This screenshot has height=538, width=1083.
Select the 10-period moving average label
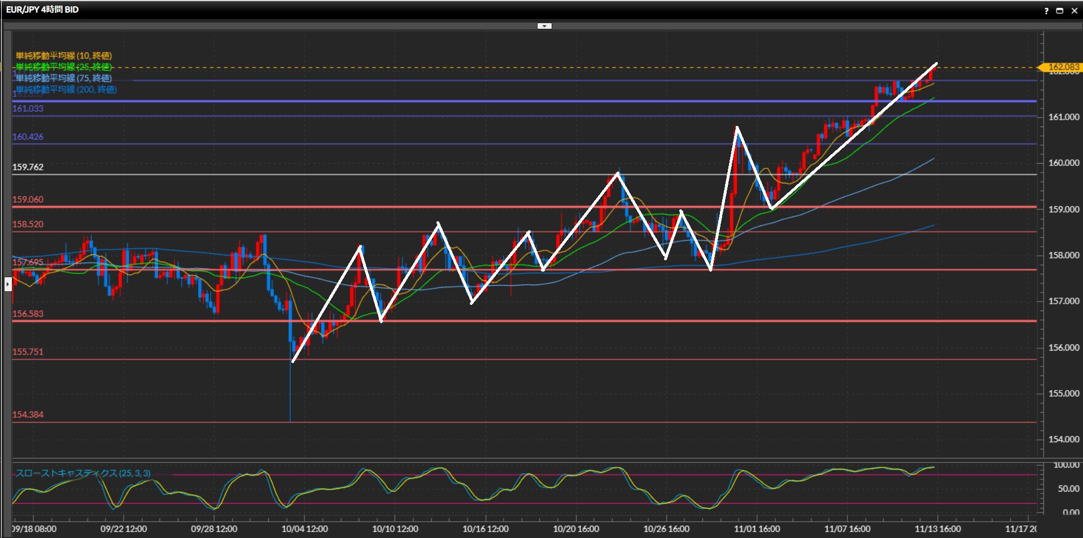[64, 56]
